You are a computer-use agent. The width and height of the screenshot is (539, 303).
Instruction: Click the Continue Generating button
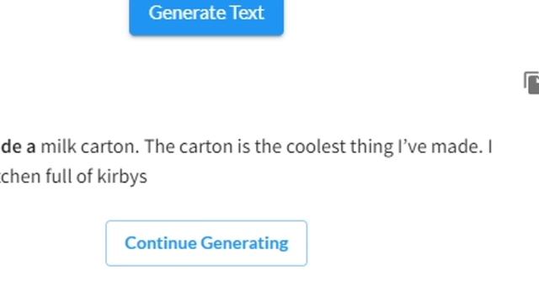[x=206, y=243]
